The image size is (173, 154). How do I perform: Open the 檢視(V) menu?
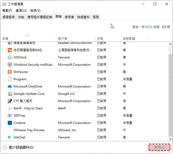click(x=35, y=11)
